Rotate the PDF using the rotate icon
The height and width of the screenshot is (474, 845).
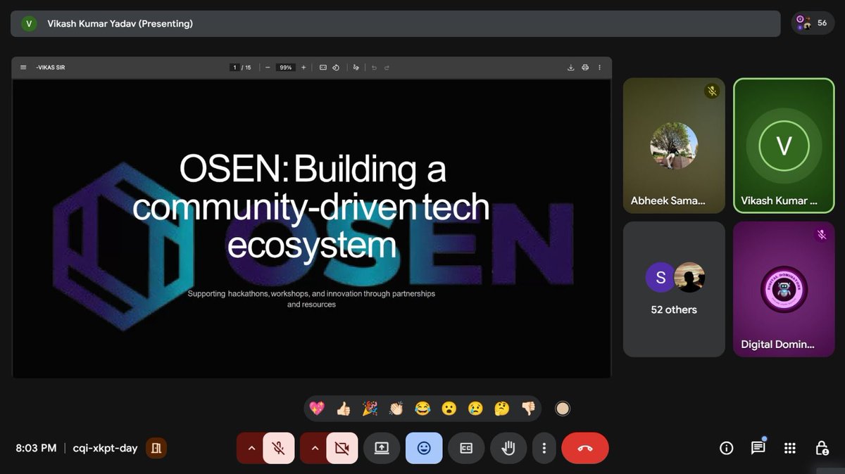(336, 68)
